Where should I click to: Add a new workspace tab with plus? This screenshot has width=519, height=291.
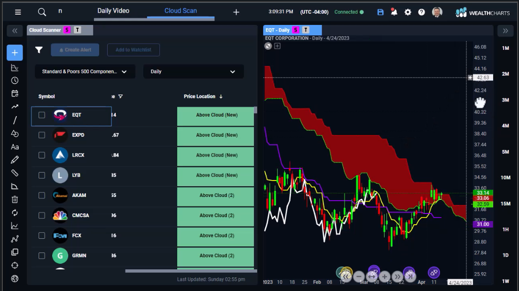(236, 12)
